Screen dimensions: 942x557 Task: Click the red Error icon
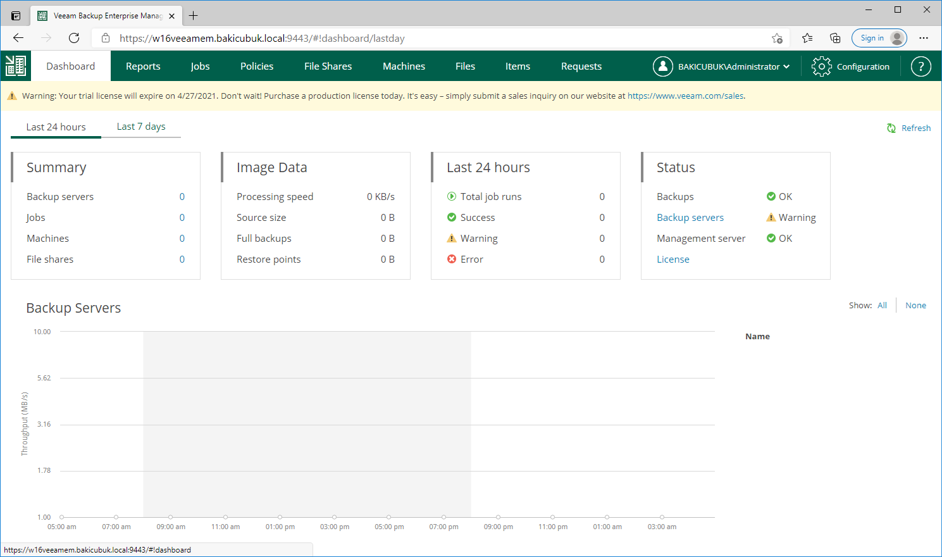click(x=452, y=259)
